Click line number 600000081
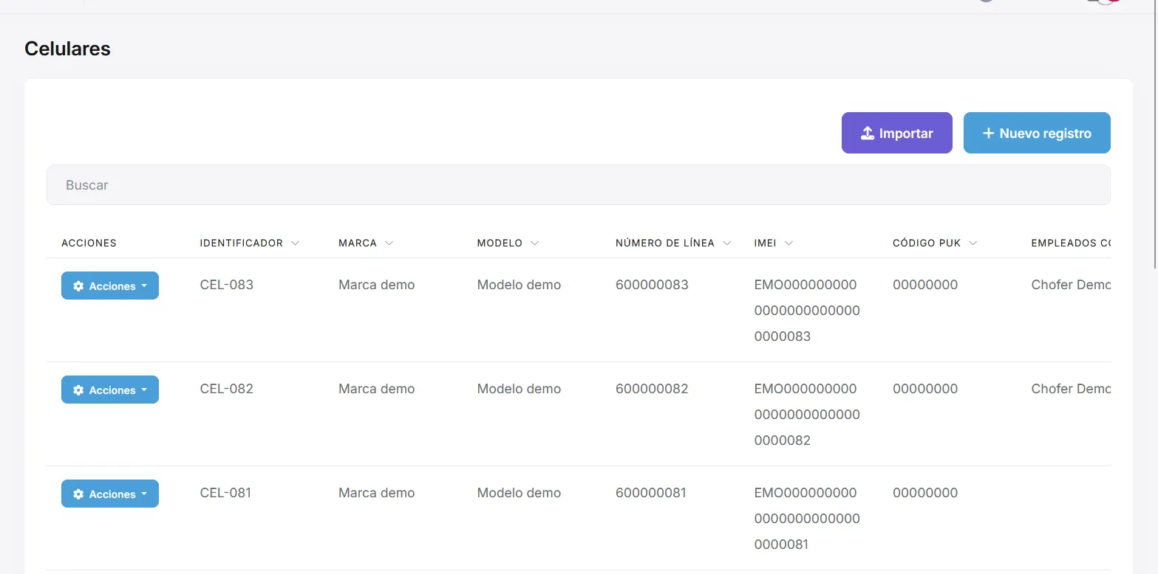Image resolution: width=1158 pixels, height=574 pixels. coord(651,493)
